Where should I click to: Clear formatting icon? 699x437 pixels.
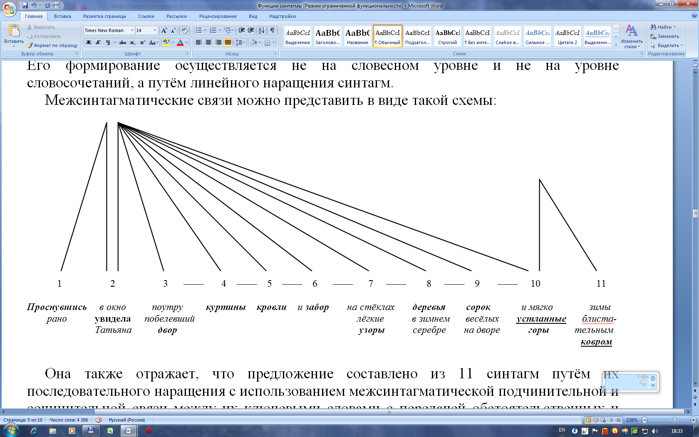coord(184,30)
